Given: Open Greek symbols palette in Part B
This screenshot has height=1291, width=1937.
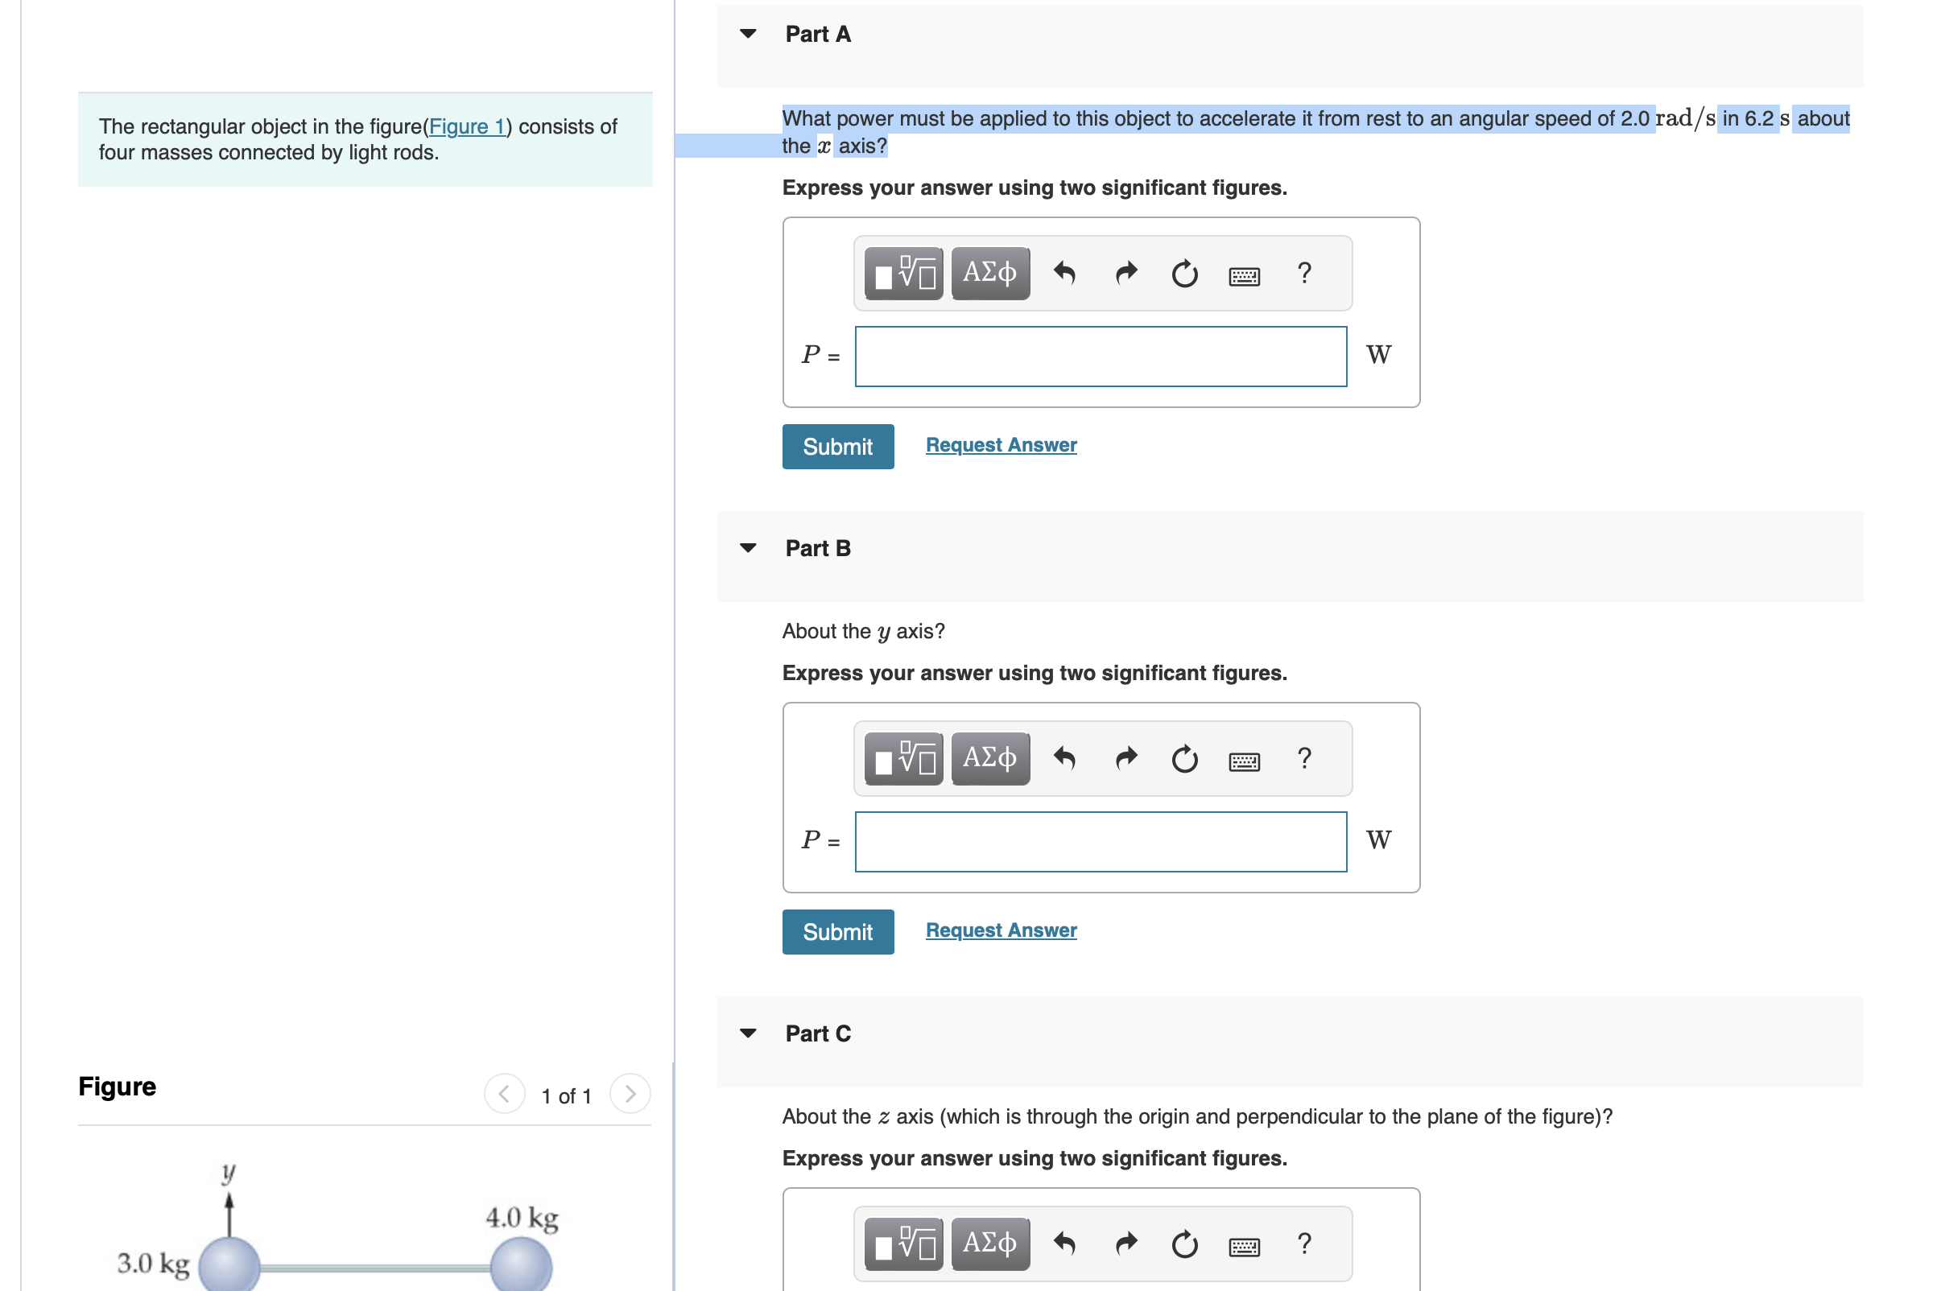Looking at the screenshot, I should pos(990,758).
